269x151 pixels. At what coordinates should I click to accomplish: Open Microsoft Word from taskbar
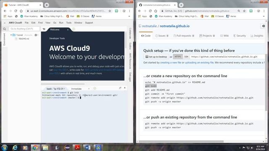tap(87, 148)
